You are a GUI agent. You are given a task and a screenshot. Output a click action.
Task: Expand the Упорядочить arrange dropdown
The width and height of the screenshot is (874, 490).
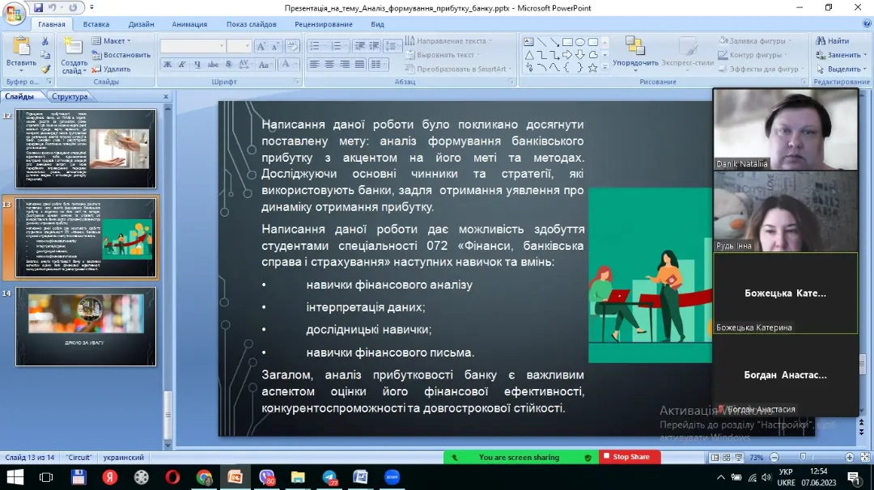click(x=635, y=63)
